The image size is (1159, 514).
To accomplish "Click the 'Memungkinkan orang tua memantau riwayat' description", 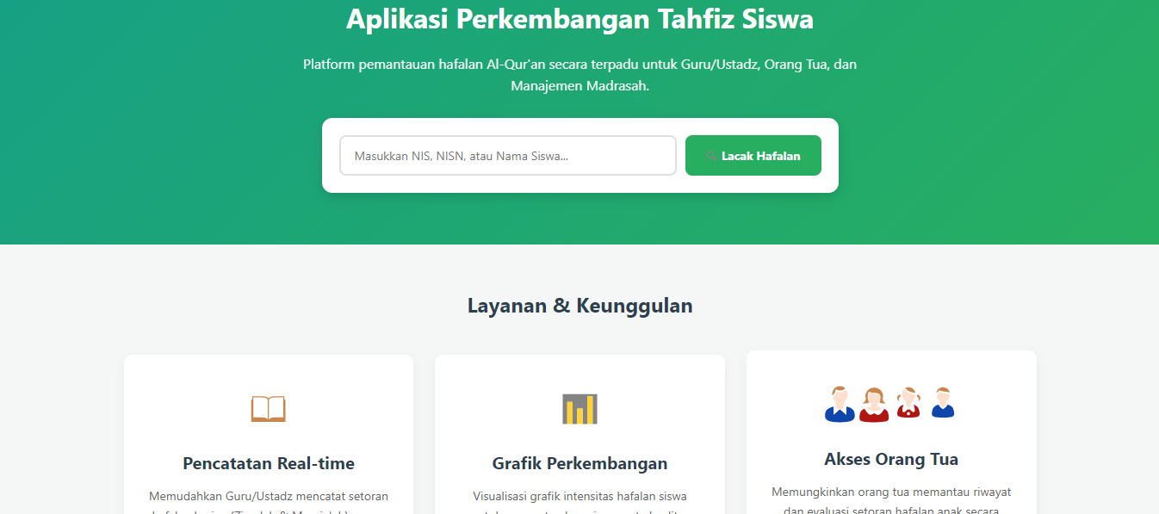I will tap(891, 500).
